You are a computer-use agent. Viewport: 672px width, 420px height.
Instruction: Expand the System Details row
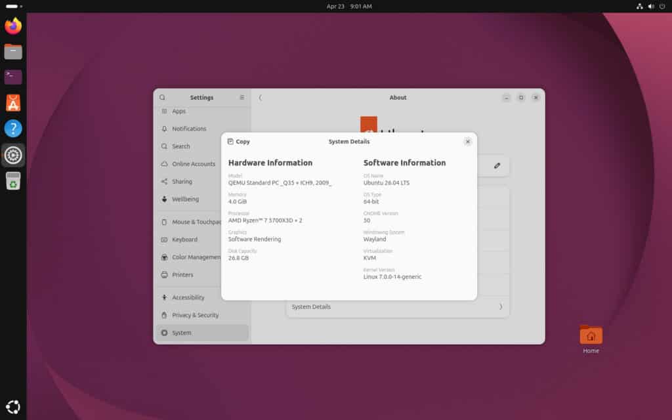point(397,306)
